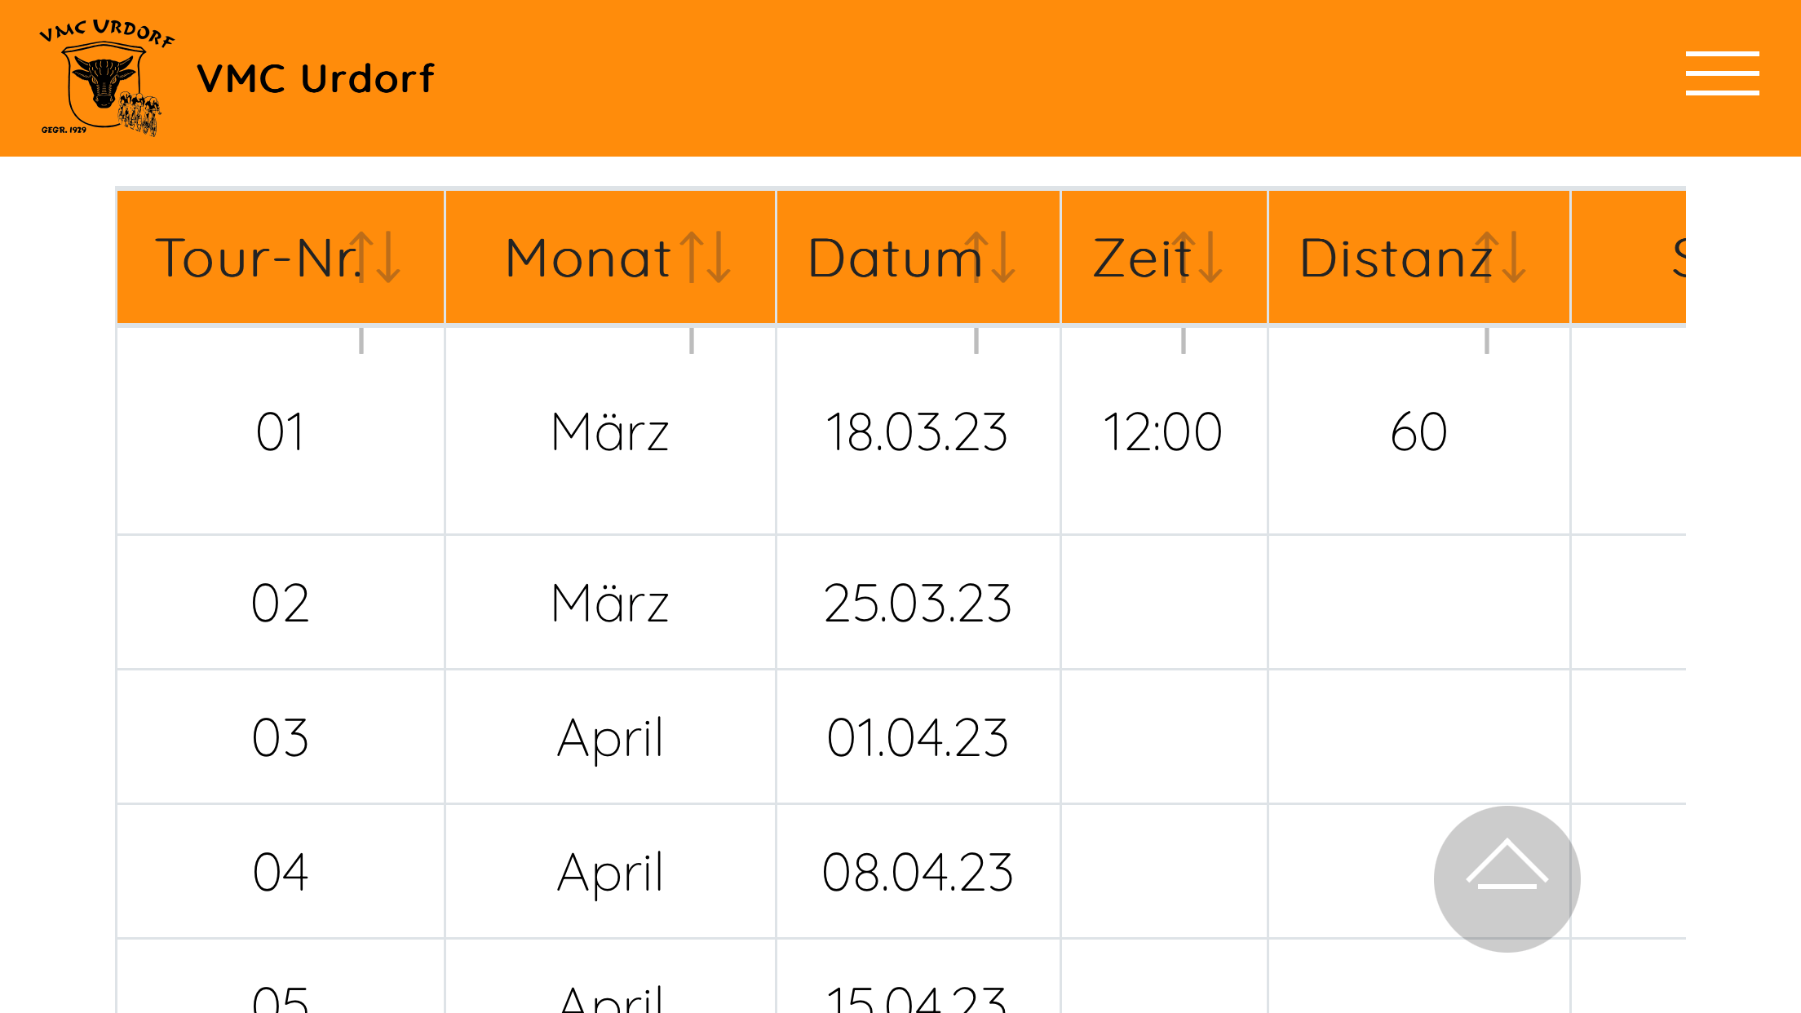This screenshot has height=1013, width=1801.
Task: Sort table by Datum arrows
Action: pos(990,258)
